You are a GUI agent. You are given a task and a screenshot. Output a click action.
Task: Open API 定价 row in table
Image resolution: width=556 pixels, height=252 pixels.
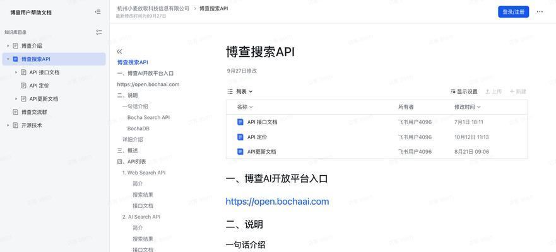tap(377, 137)
